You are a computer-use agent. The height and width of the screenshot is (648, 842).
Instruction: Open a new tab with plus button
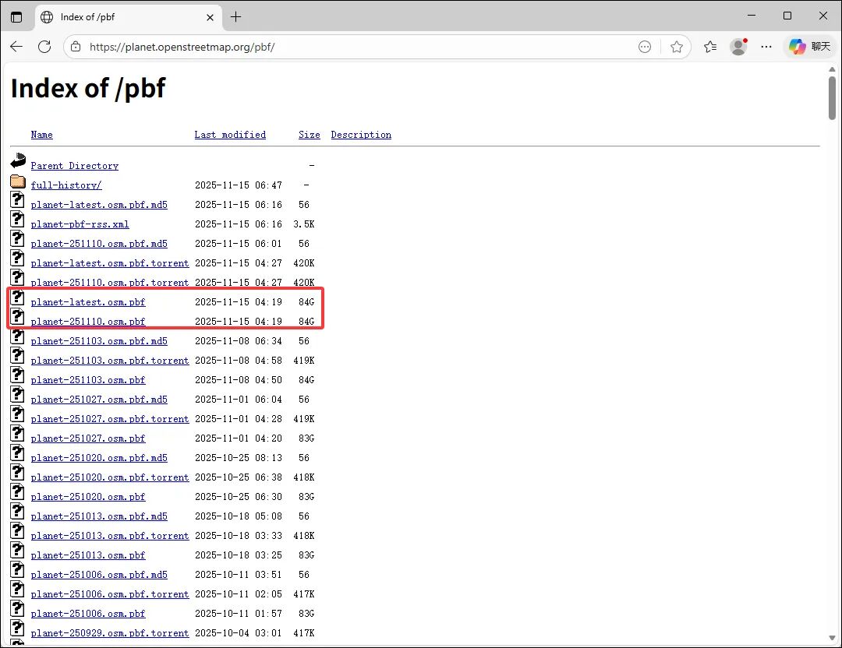235,17
